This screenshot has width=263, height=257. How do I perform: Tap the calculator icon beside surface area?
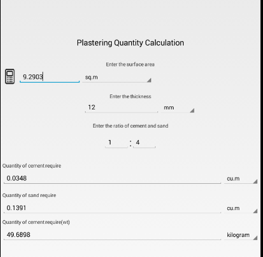9,76
